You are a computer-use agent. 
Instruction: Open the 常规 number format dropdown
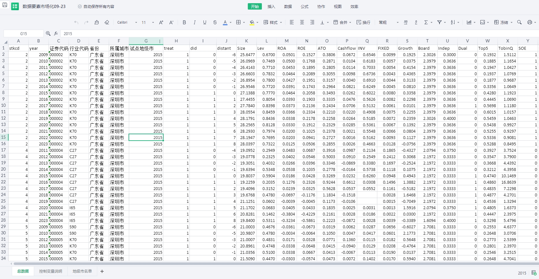[x=388, y=22]
